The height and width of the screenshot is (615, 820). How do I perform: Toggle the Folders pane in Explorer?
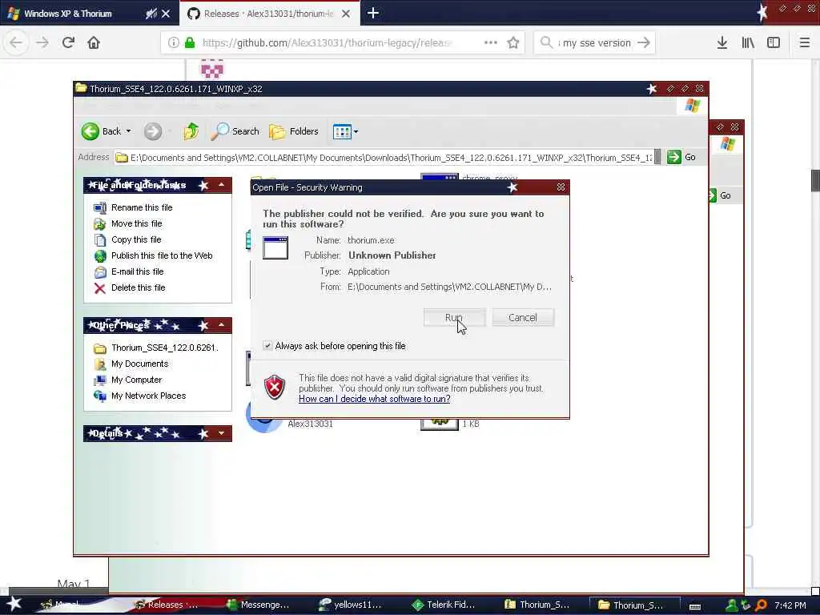coord(294,131)
